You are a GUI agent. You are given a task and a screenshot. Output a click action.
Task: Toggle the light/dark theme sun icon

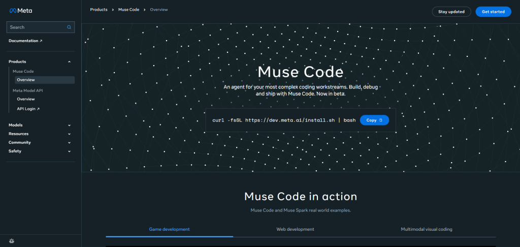12,241
